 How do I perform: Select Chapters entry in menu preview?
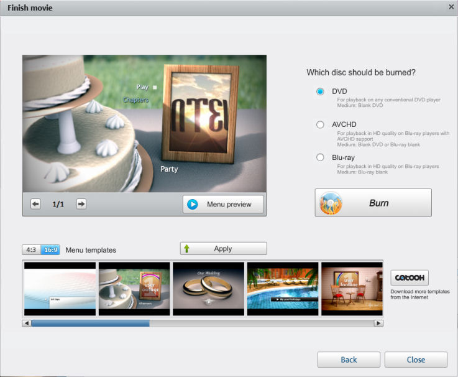135,100
